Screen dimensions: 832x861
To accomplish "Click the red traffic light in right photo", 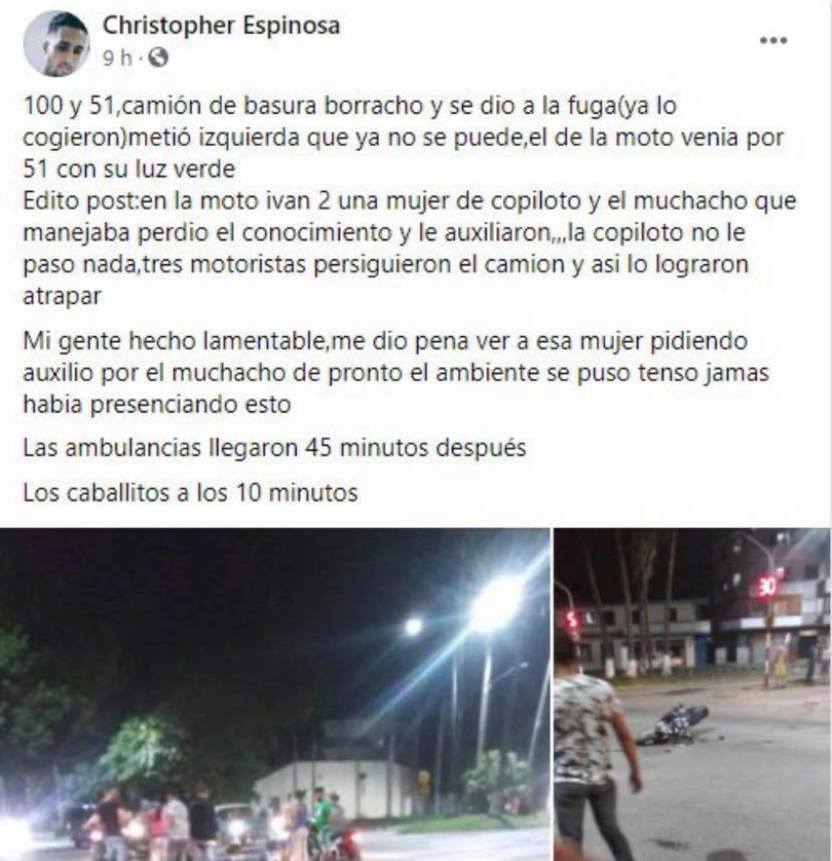I will pos(573,620).
